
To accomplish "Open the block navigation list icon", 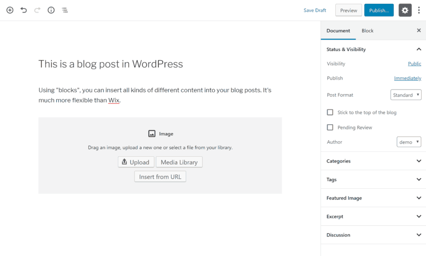I will coord(64,10).
